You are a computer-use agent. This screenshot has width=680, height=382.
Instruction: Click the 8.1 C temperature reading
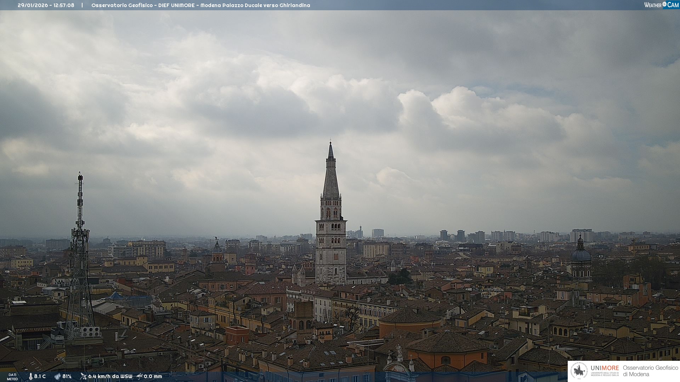click(40, 377)
